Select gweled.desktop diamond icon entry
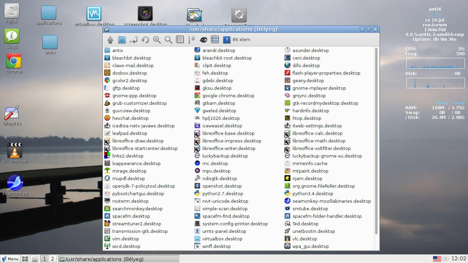 click(x=215, y=111)
